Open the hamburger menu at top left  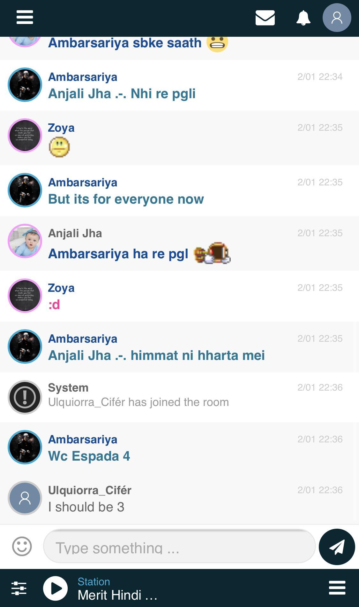pyautogui.click(x=25, y=17)
